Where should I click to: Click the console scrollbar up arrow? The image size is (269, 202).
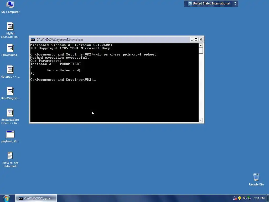click(201, 46)
